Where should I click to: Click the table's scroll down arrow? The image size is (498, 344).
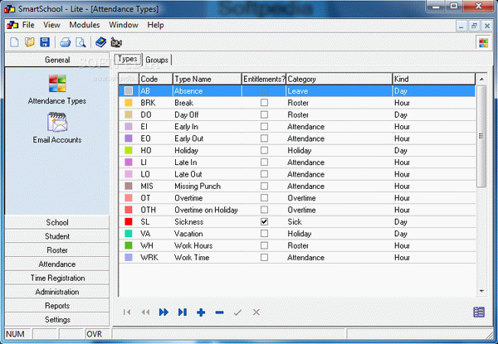pyautogui.click(x=481, y=291)
